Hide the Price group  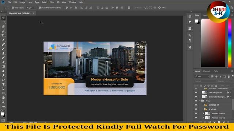(x=196, y=101)
